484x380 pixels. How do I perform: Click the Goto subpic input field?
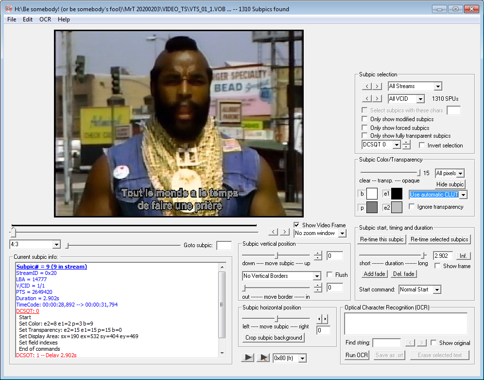click(x=224, y=245)
